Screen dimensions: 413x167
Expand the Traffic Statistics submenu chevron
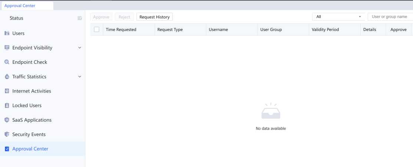[x=79, y=77]
